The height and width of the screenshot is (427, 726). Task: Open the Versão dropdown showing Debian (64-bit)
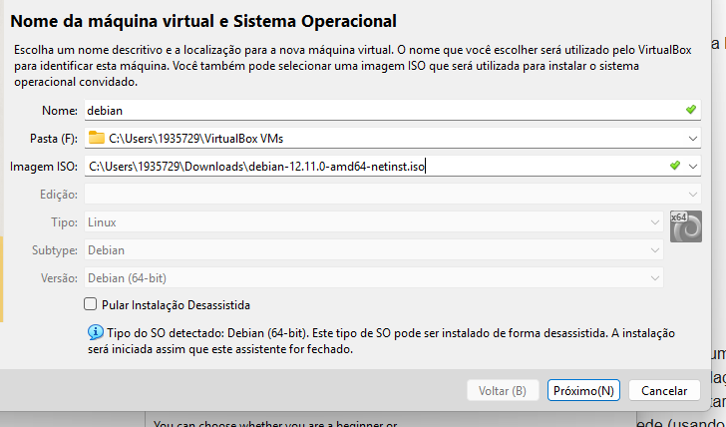coord(374,278)
